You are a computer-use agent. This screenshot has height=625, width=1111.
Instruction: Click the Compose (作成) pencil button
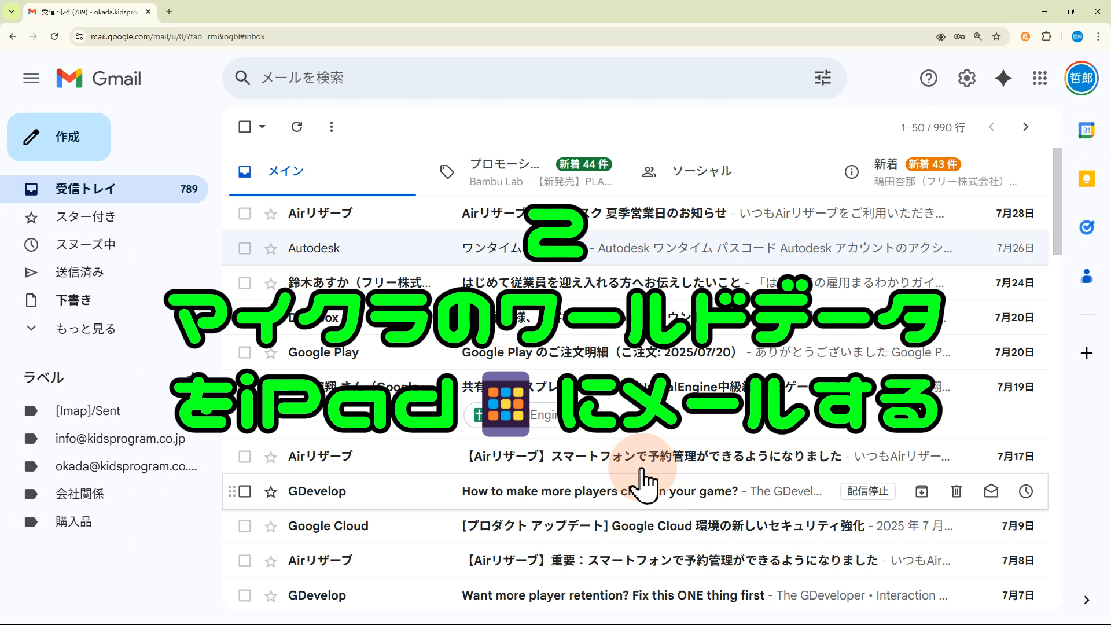coord(58,137)
